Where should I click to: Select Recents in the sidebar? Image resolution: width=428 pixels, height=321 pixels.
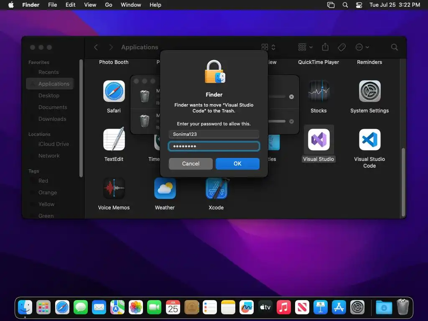click(x=48, y=72)
